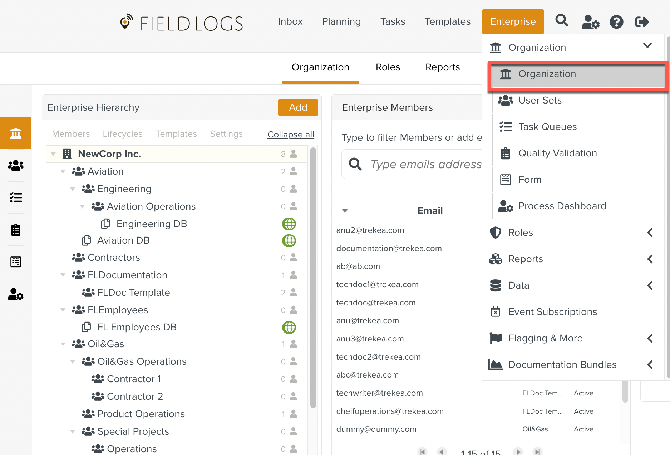The width and height of the screenshot is (670, 455).
Task: Click the globe icon beside Engineering DB
Action: coord(289,224)
